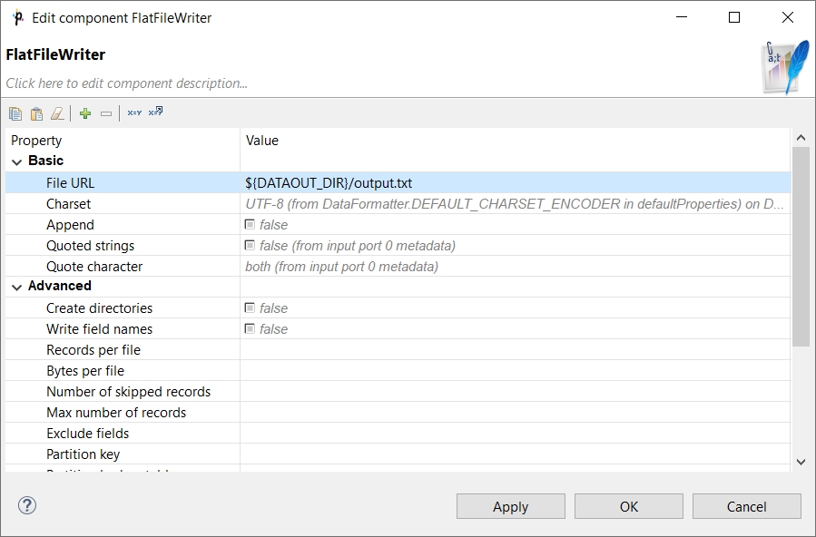Select the Append property label

click(70, 225)
